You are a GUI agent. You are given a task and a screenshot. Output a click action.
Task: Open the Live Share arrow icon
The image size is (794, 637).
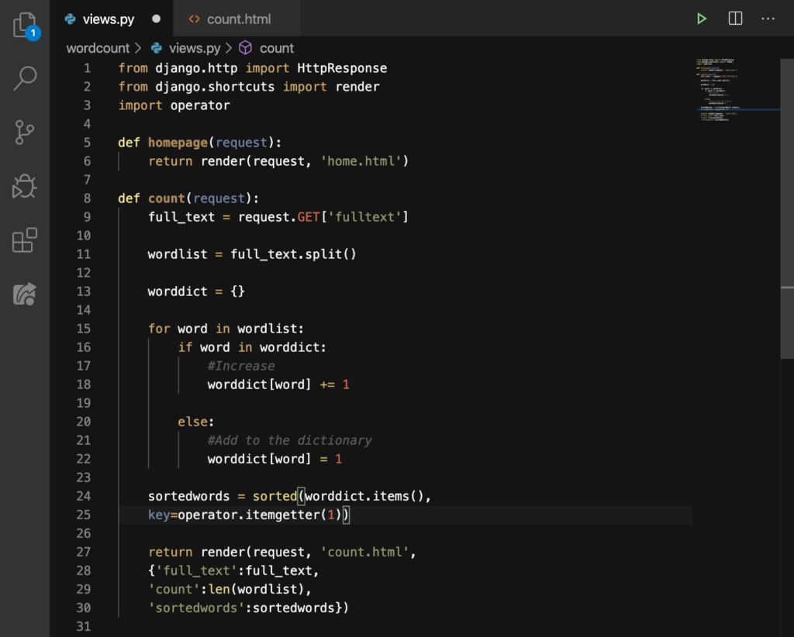(x=25, y=294)
